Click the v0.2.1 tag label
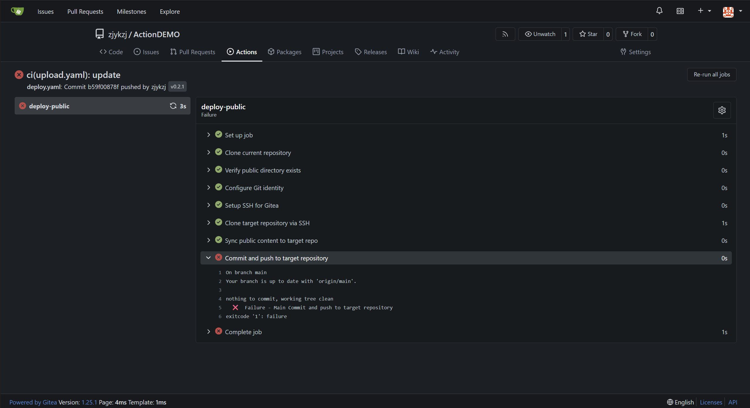The height and width of the screenshot is (408, 750). pos(177,87)
